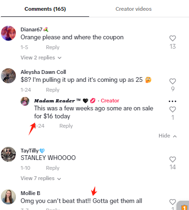Expand View 7 replies under TayTilly
189x210 pixels.
tap(41, 178)
